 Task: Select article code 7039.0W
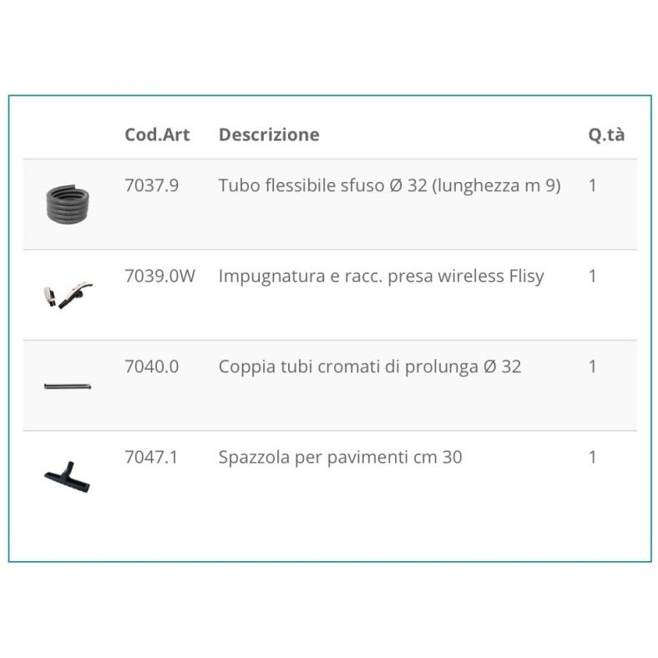(159, 276)
